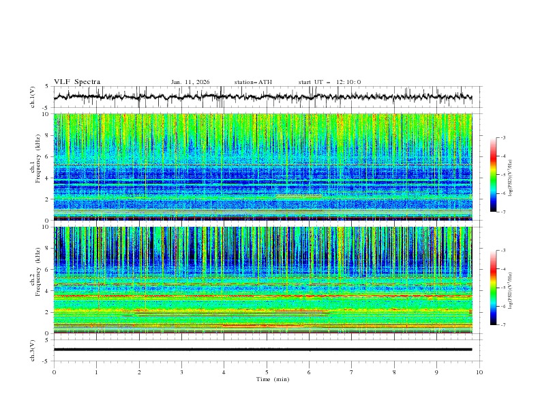Click the "ch.2 Frequency (kHz)" axis label
The height and width of the screenshot is (418, 540).
35,271
